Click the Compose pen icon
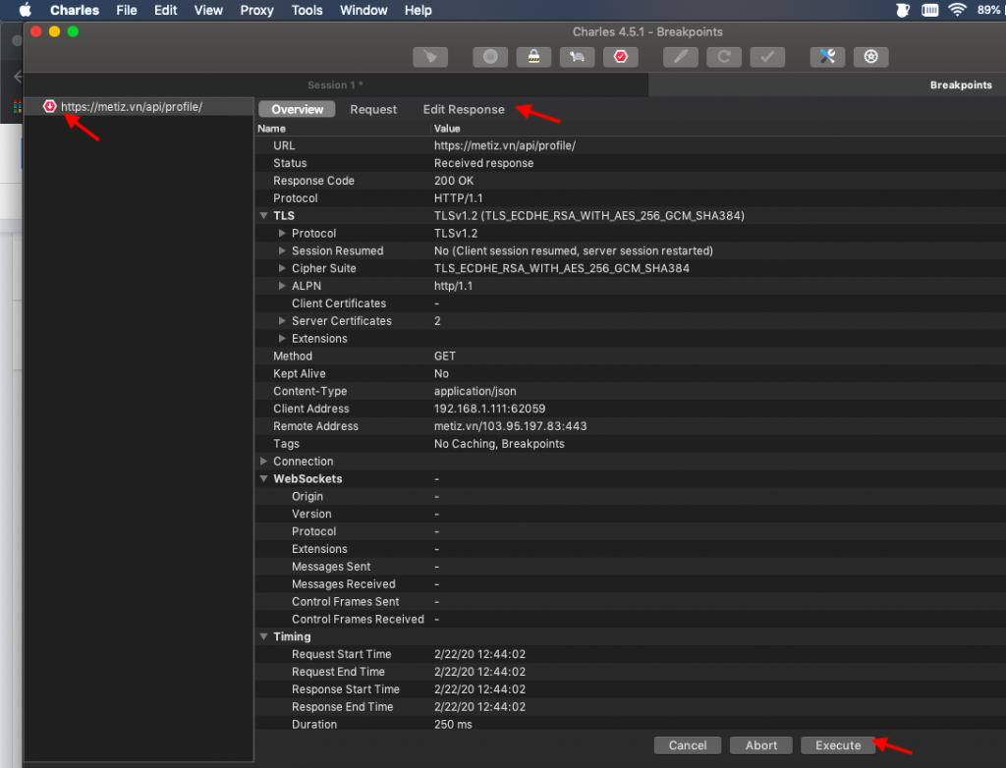 (681, 57)
